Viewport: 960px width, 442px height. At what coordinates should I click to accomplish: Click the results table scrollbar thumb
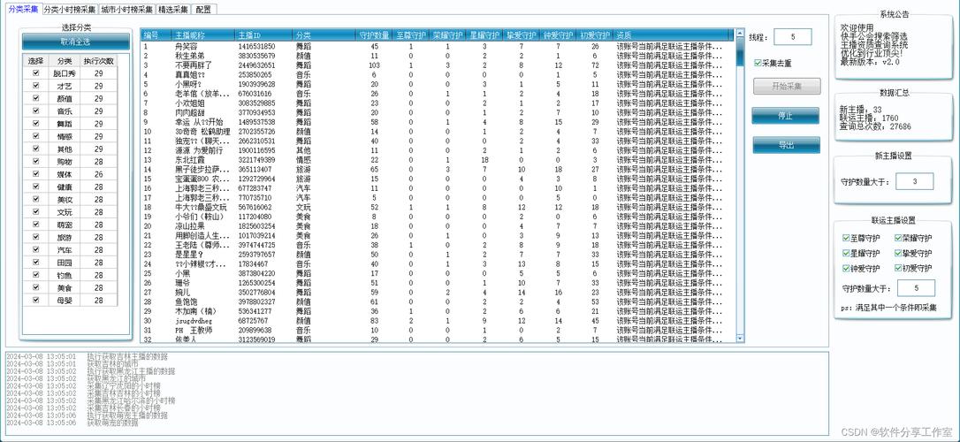click(x=740, y=51)
